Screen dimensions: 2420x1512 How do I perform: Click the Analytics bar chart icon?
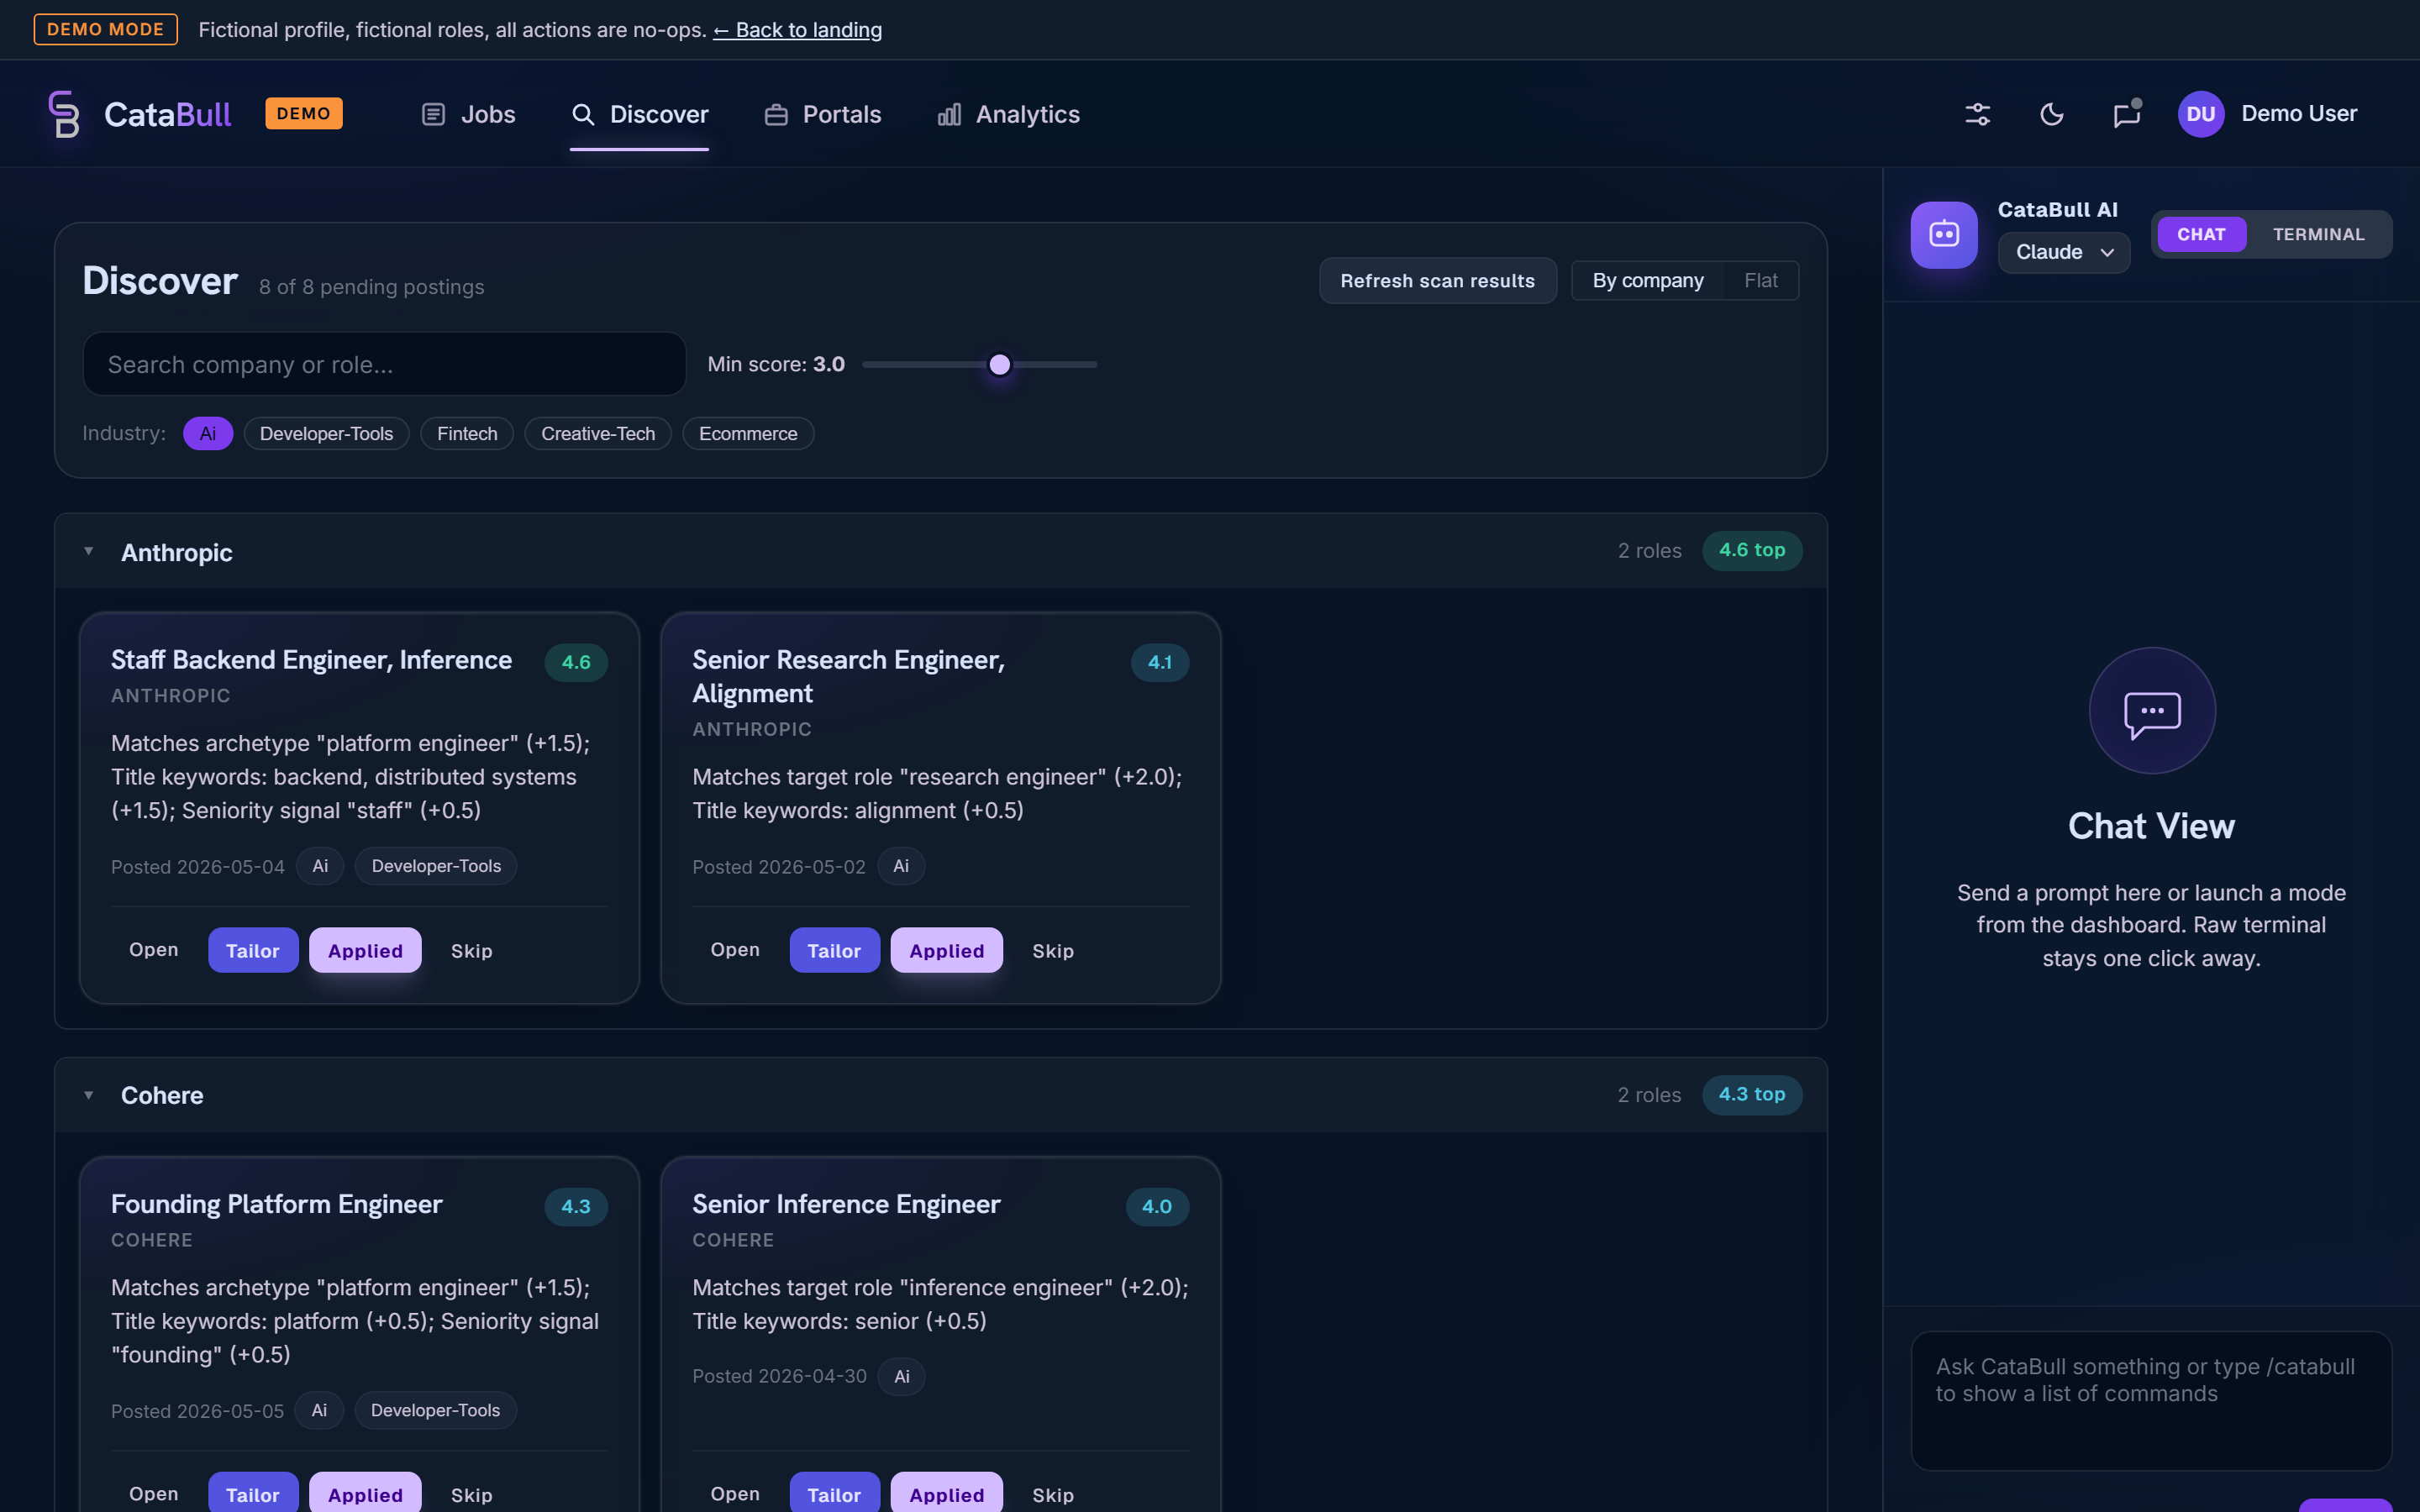(949, 114)
